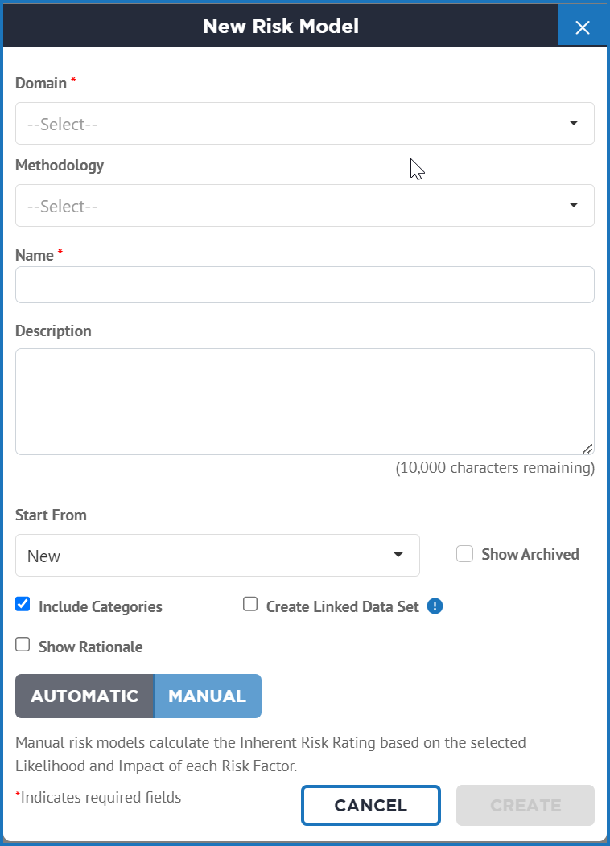Select the Manual risk model mode
This screenshot has height=846, width=610.
click(208, 696)
